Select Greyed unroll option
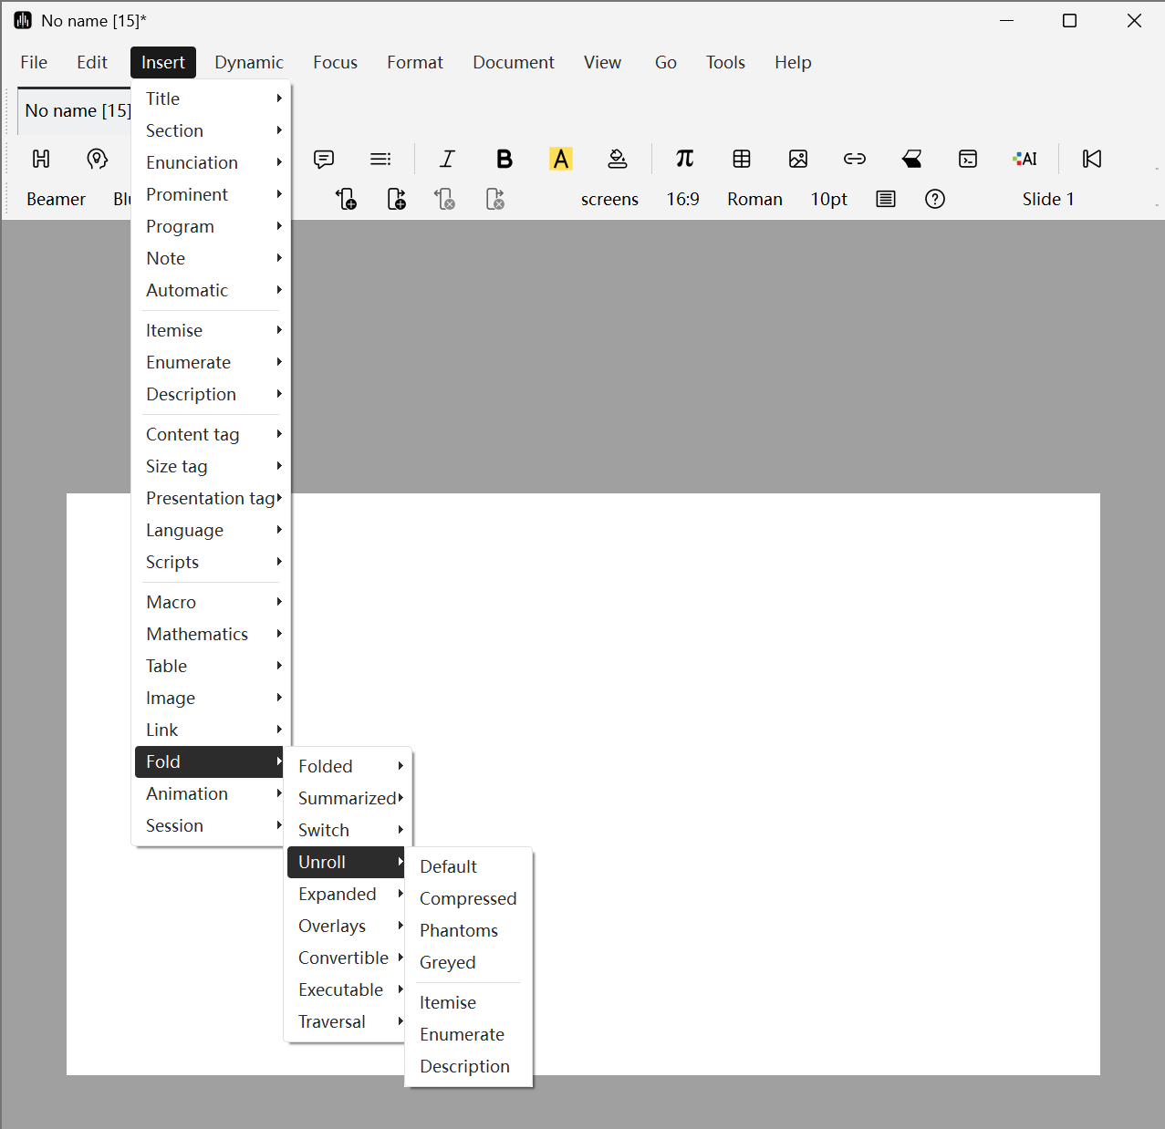 click(448, 962)
